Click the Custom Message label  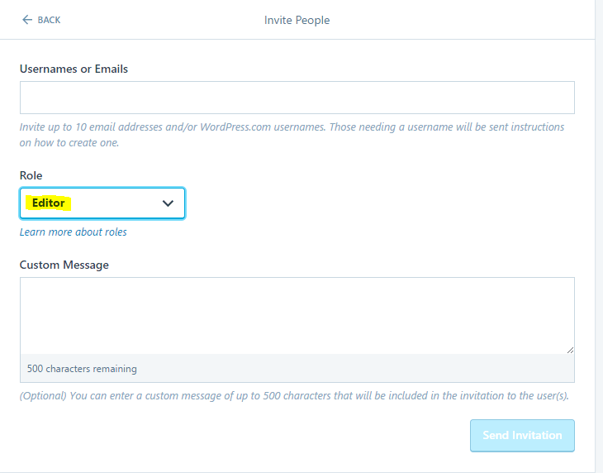pos(64,265)
